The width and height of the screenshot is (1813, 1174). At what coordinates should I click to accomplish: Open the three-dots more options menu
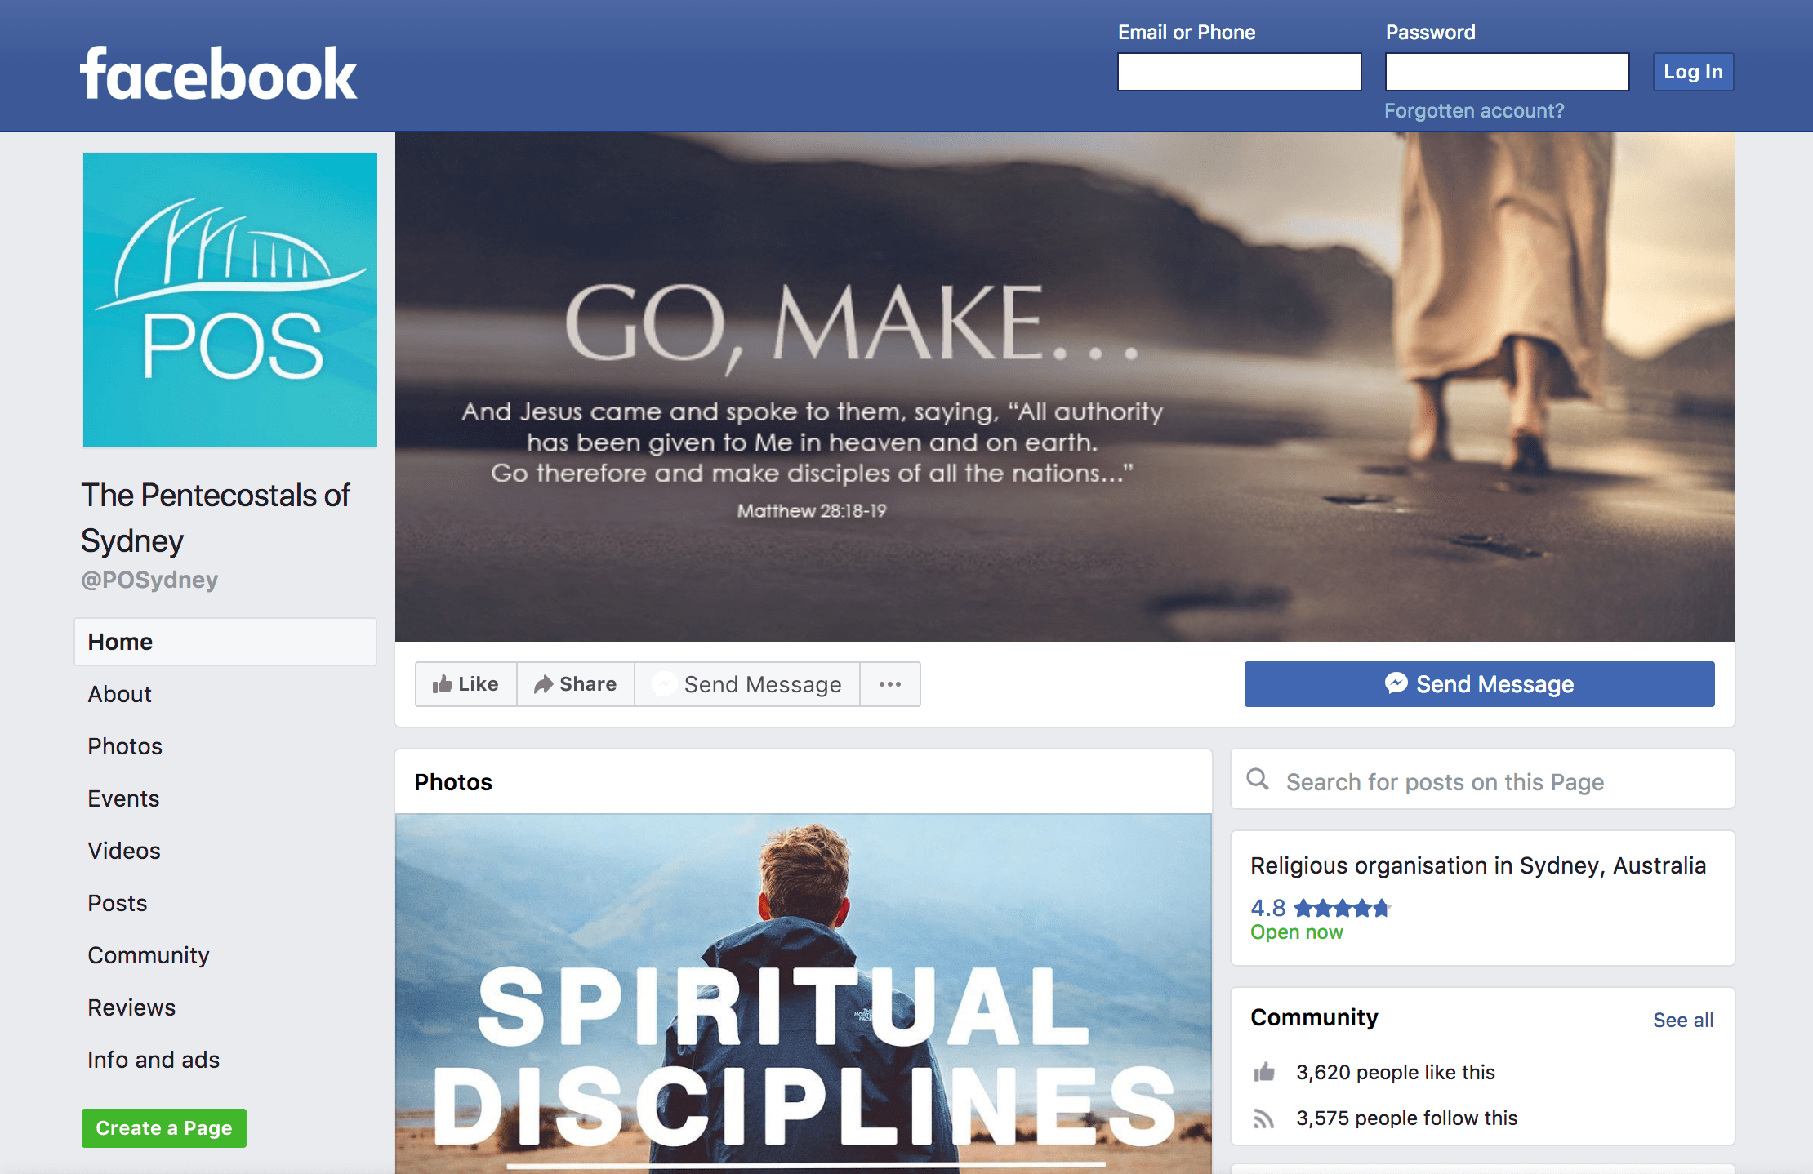click(890, 684)
